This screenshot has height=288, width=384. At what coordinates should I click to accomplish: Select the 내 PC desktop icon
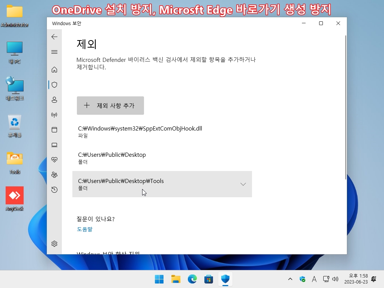(x=15, y=52)
